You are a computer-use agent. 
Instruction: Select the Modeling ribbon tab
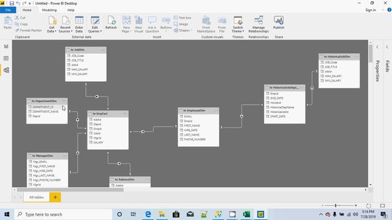coord(49,10)
